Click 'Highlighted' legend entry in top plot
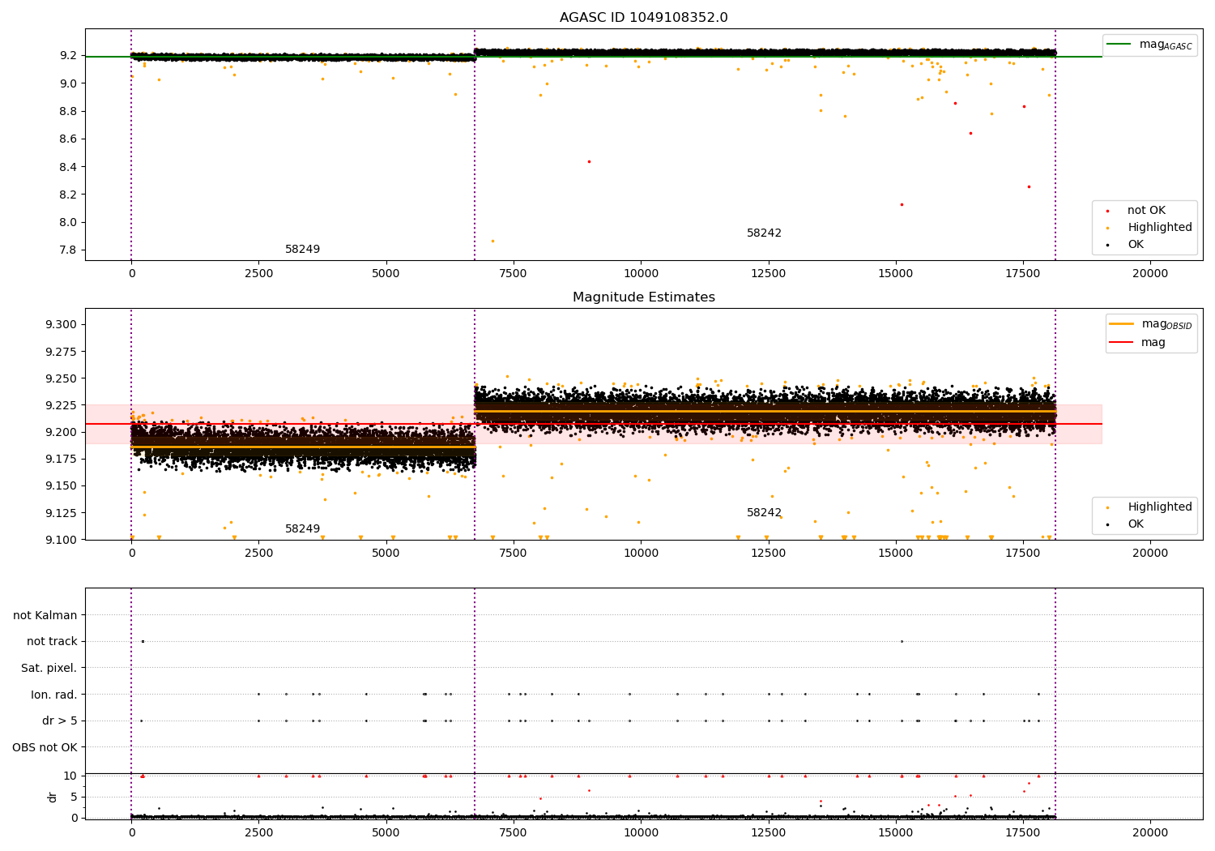Viewport: 1215px width, 851px height. pyautogui.click(x=1159, y=228)
